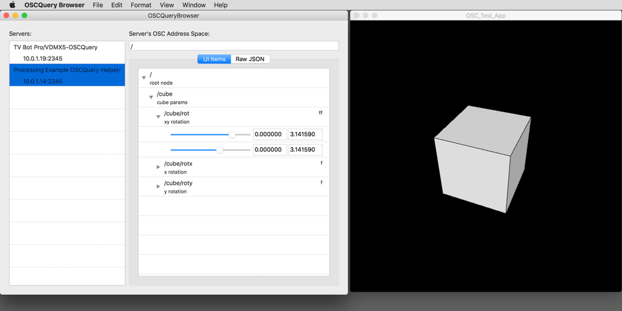The width and height of the screenshot is (622, 311).
Task: Open the Help menu
Action: click(x=221, y=5)
